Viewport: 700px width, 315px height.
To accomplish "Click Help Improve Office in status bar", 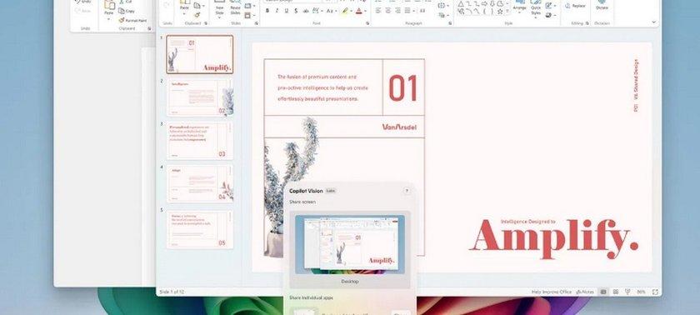I will 552,292.
